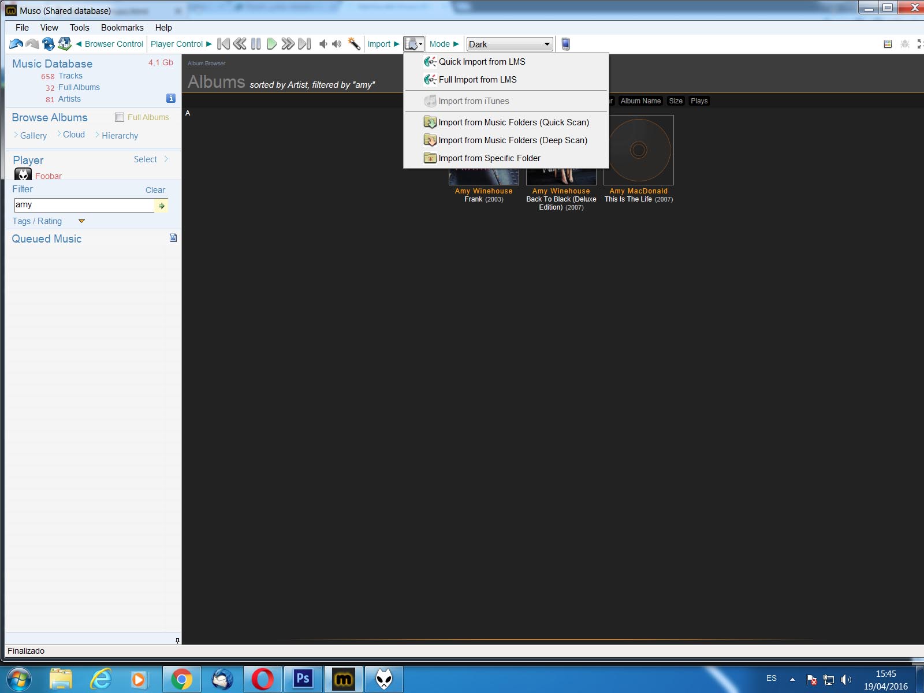Rewind the current track

click(x=240, y=44)
